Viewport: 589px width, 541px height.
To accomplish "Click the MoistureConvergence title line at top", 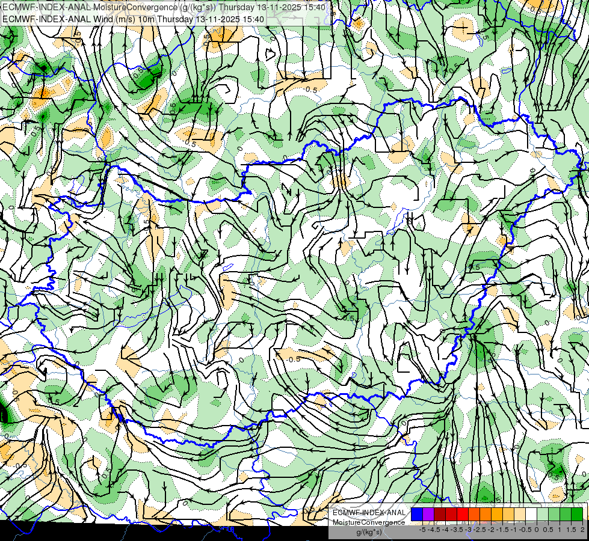I will [164, 7].
